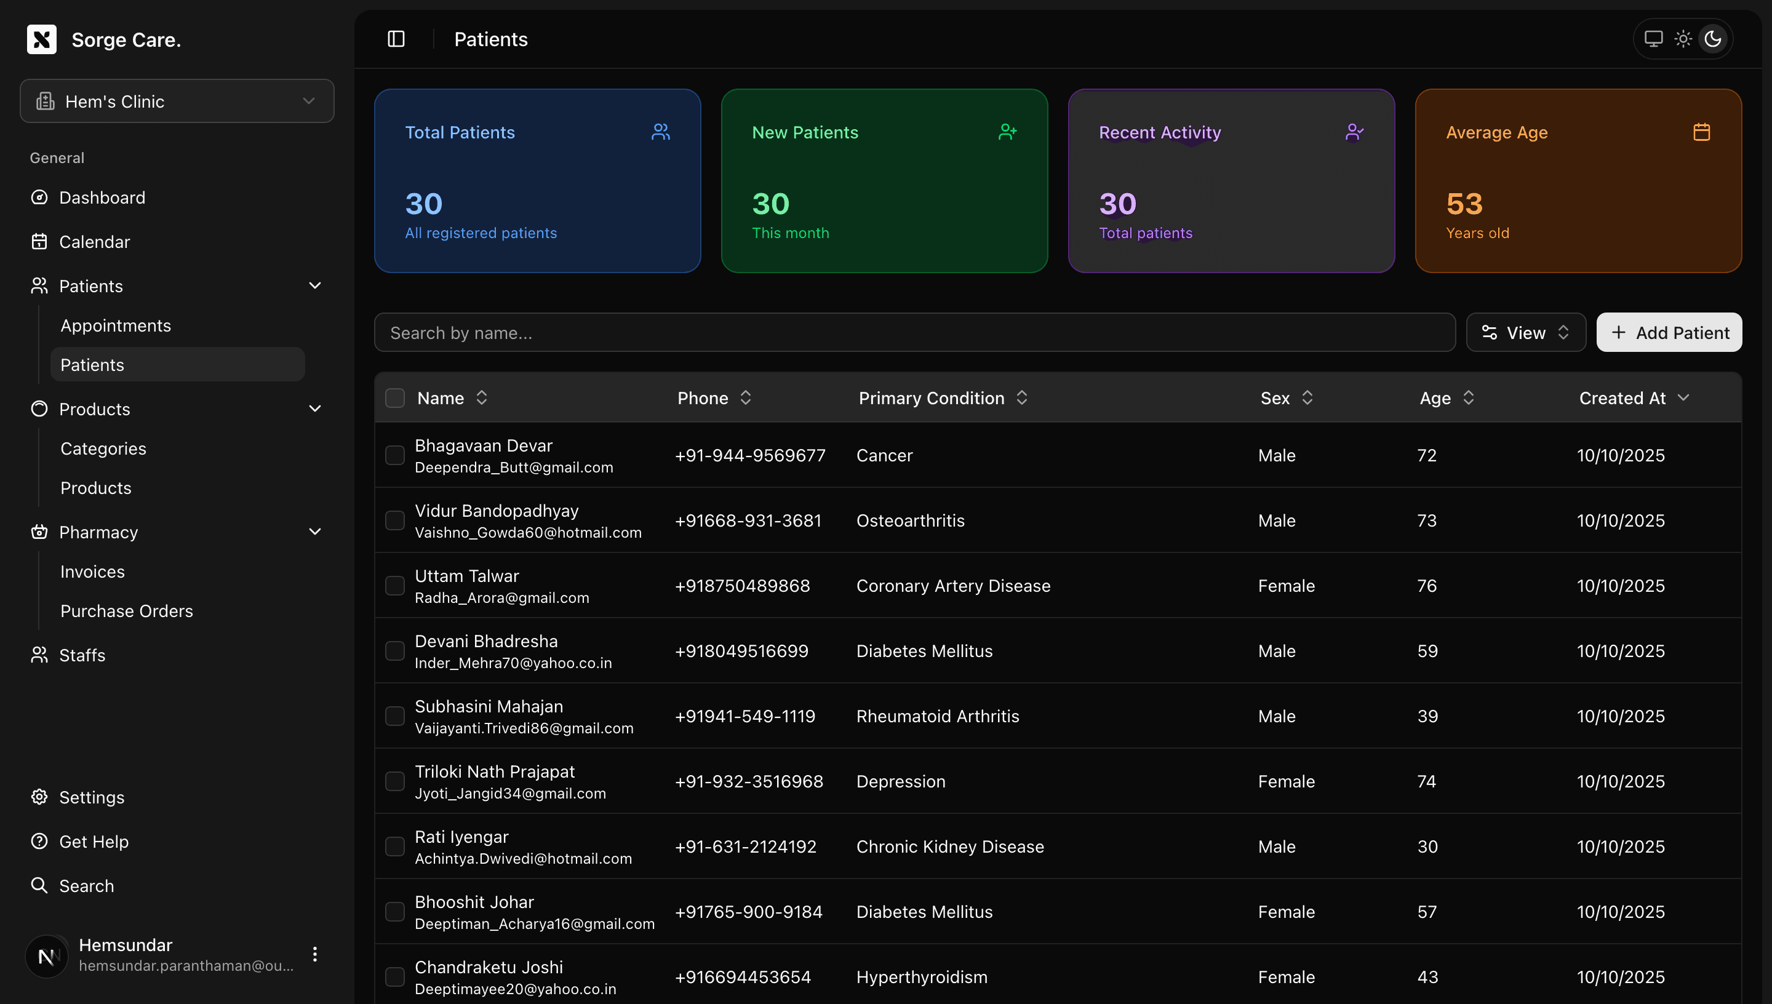Click the Sorge Care logo icon

tap(42, 39)
